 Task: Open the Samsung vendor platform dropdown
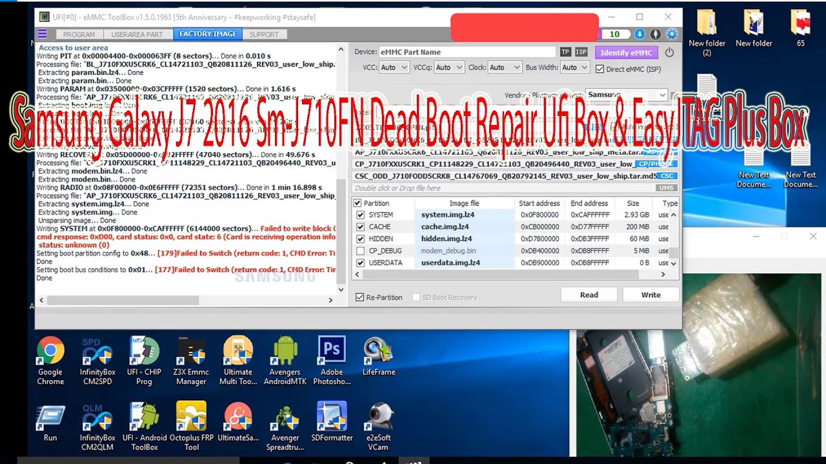tap(627, 95)
